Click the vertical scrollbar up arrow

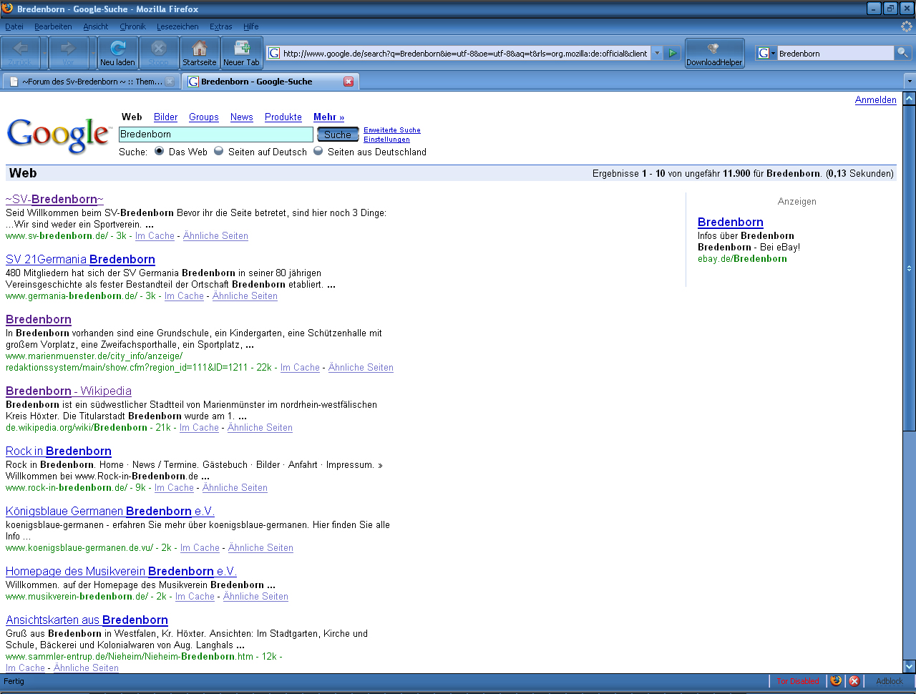click(x=910, y=99)
